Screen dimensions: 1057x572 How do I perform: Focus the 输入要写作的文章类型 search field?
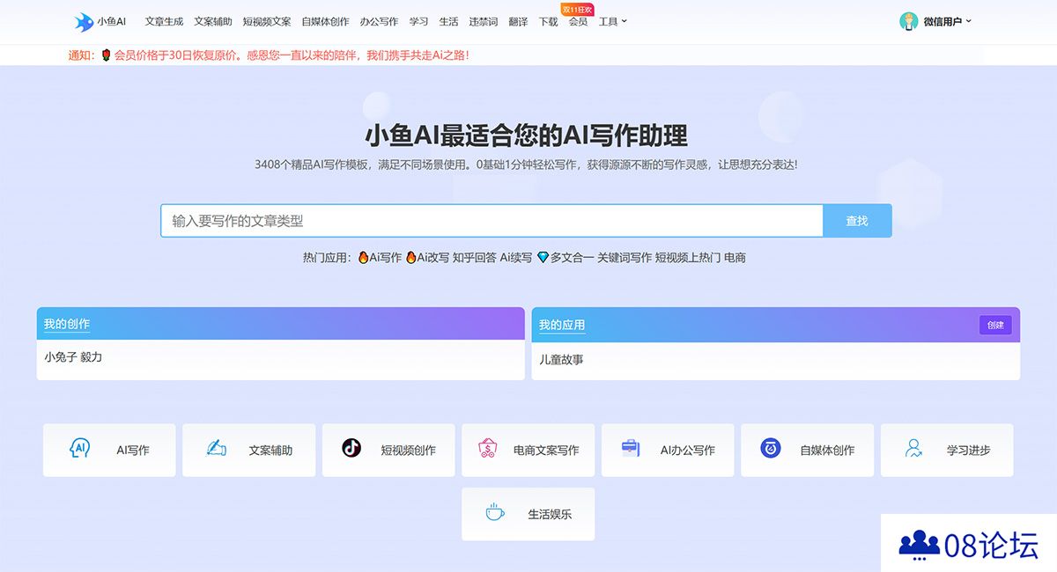[492, 221]
